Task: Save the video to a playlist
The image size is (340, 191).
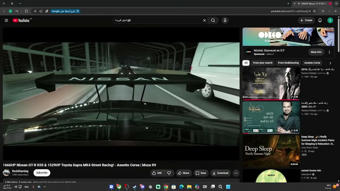Action: pos(201,173)
